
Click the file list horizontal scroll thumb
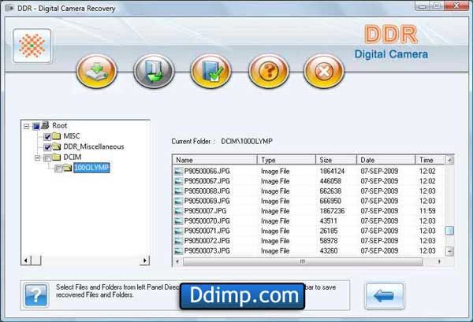click(303, 261)
